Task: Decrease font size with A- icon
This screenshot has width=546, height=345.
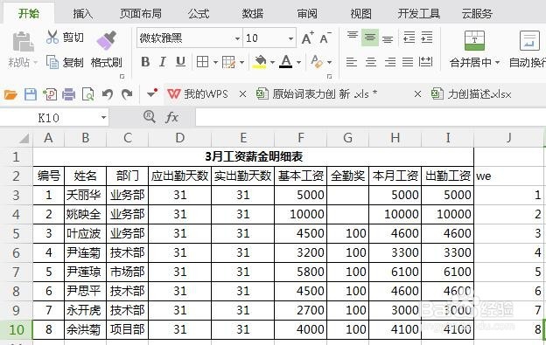Action: tap(325, 38)
